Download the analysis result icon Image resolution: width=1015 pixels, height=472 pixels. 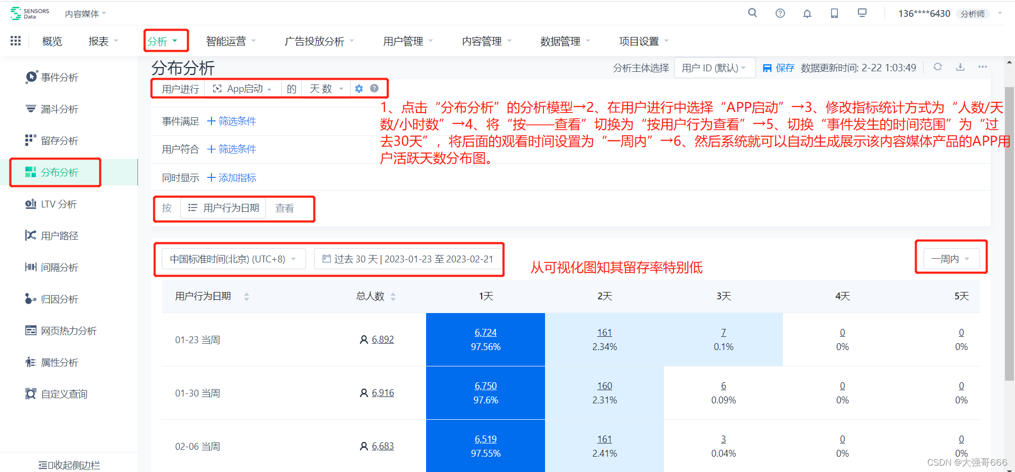[961, 67]
